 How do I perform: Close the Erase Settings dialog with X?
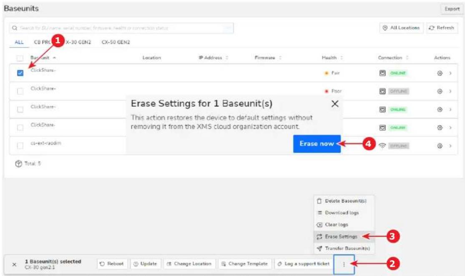(x=335, y=104)
